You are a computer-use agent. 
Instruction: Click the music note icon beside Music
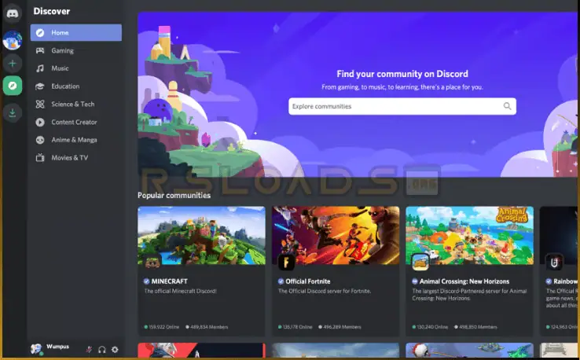[x=40, y=68]
